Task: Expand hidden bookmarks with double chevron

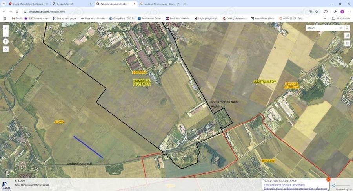Action: [325, 18]
